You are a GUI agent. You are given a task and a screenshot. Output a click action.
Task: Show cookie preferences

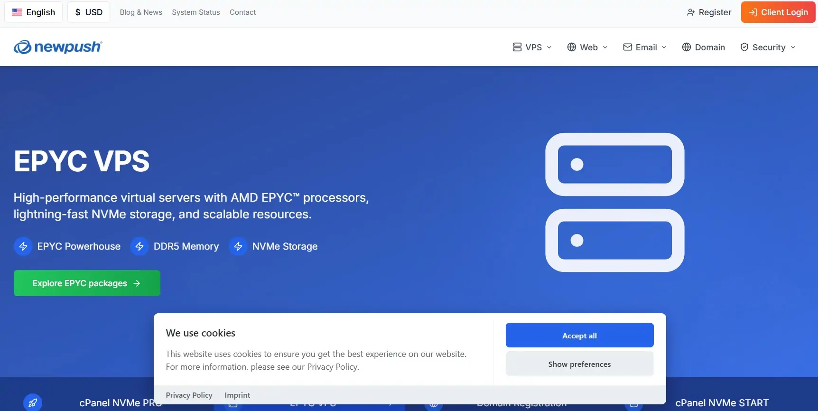(x=579, y=364)
